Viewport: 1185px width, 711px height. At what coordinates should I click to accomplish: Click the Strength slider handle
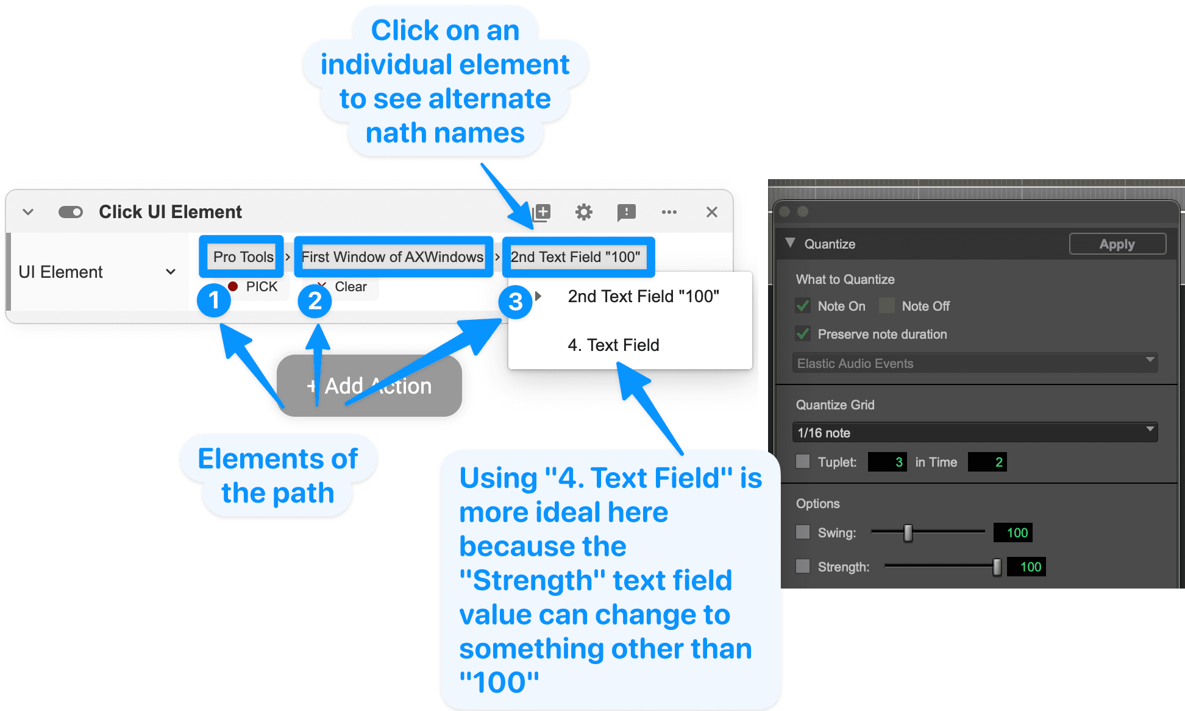pyautogui.click(x=997, y=567)
